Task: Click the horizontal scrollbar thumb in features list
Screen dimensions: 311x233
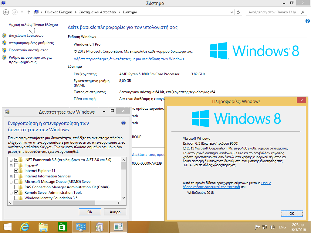Action: coord(54,203)
